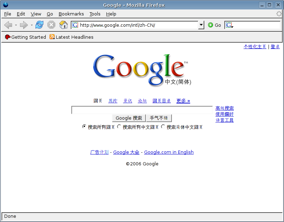Open the Latest Headlines feed bookmark
The width and height of the screenshot is (284, 222).
[71, 37]
